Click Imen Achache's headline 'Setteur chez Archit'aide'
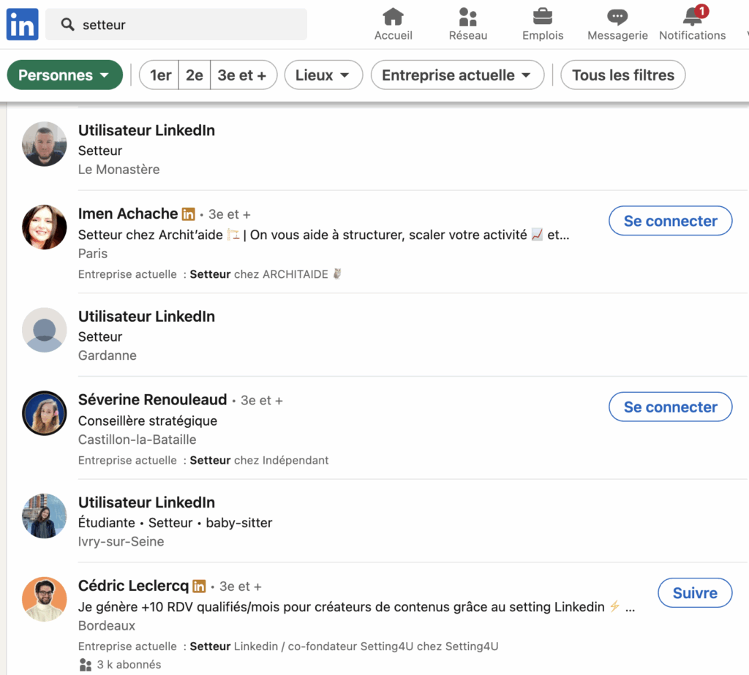749x675 pixels. 324,235
